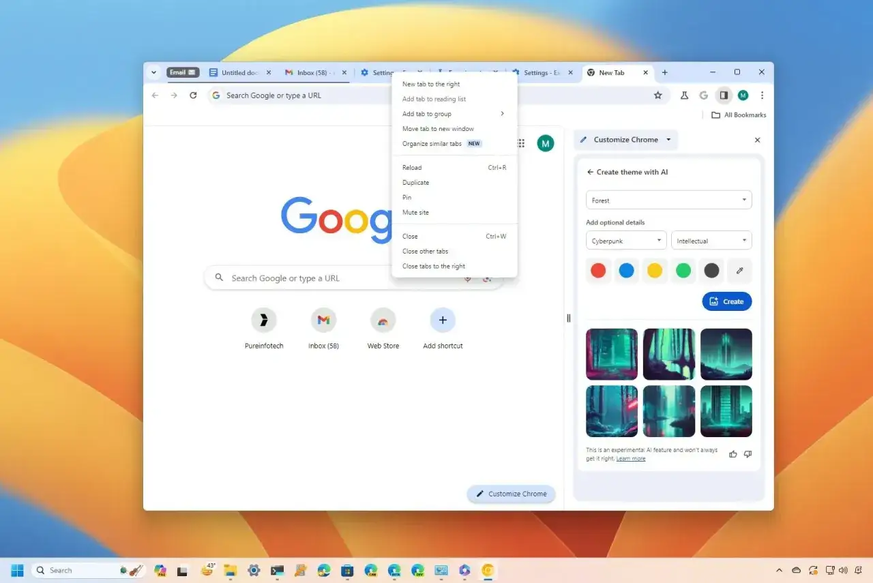Click the Google account avatar on page
873x583 pixels.
[x=546, y=143]
